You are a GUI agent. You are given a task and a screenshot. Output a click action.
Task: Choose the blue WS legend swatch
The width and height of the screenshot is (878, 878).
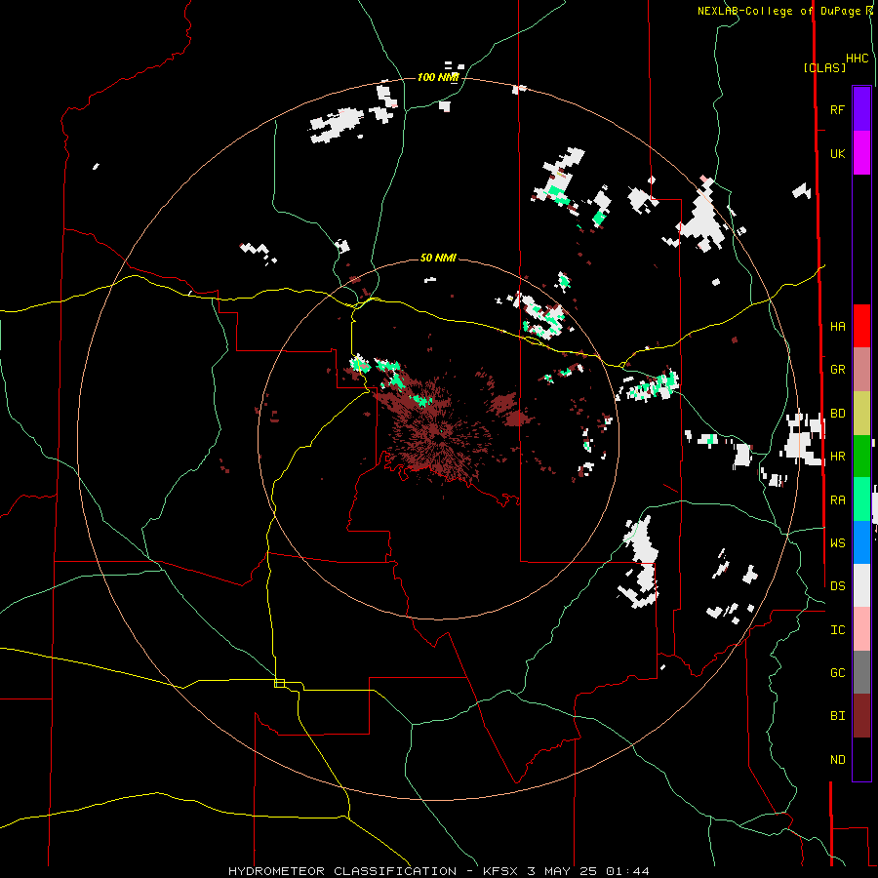tap(861, 542)
